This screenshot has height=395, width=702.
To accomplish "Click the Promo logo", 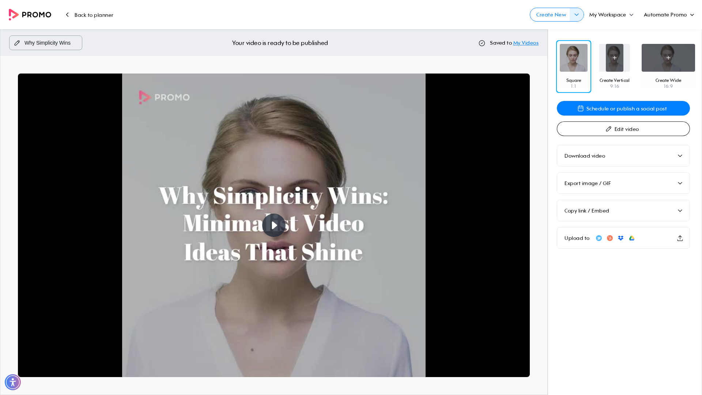I will (30, 15).
